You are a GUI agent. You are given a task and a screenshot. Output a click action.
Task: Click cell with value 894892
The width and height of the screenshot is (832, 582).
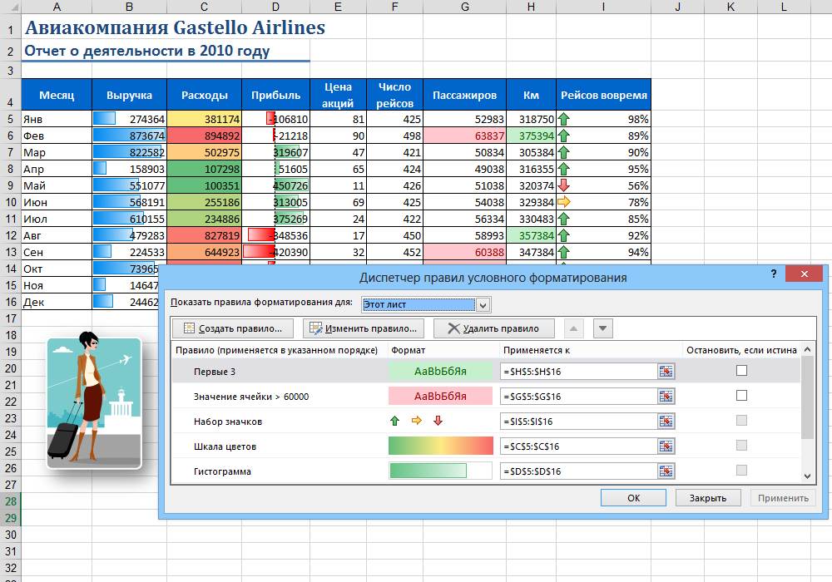click(205, 136)
